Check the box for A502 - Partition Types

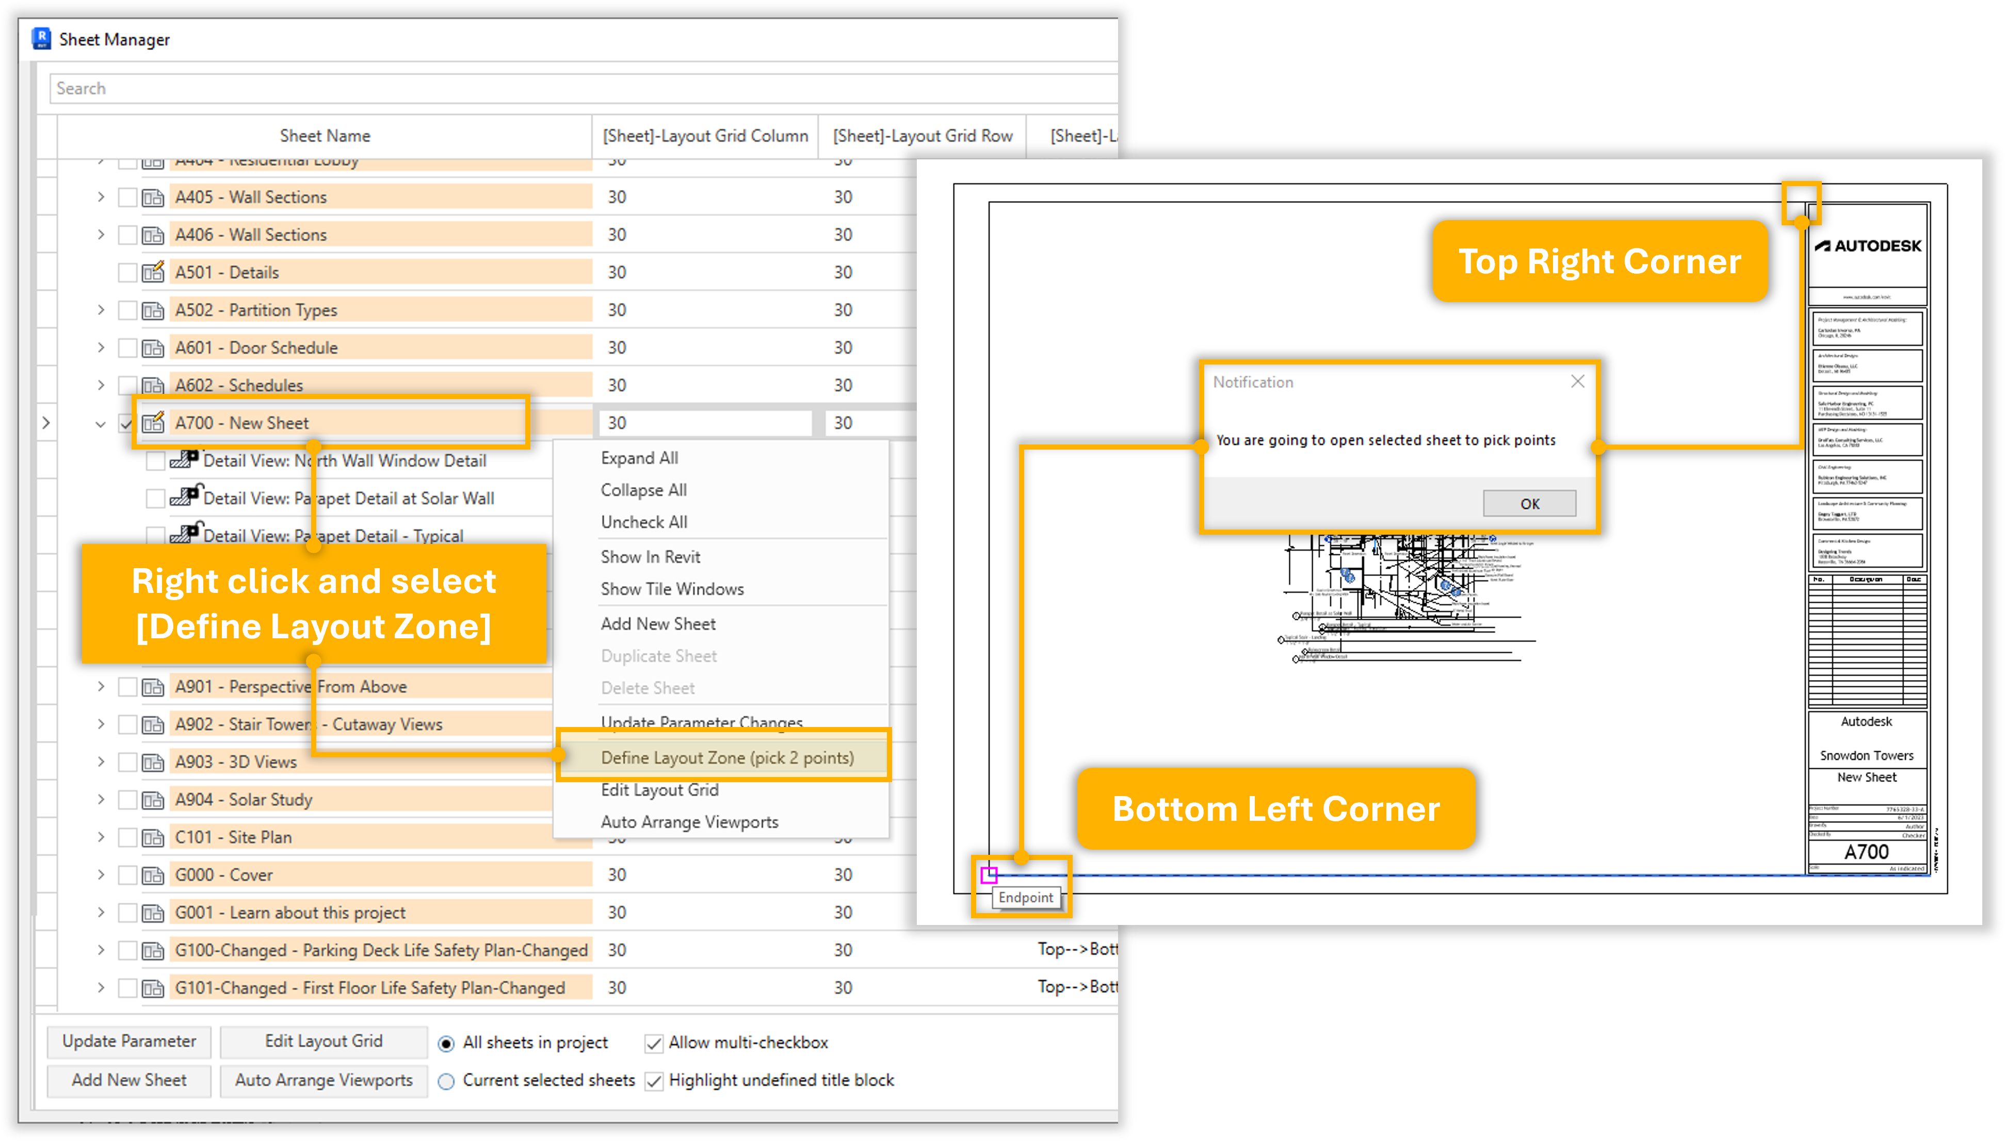tap(127, 310)
